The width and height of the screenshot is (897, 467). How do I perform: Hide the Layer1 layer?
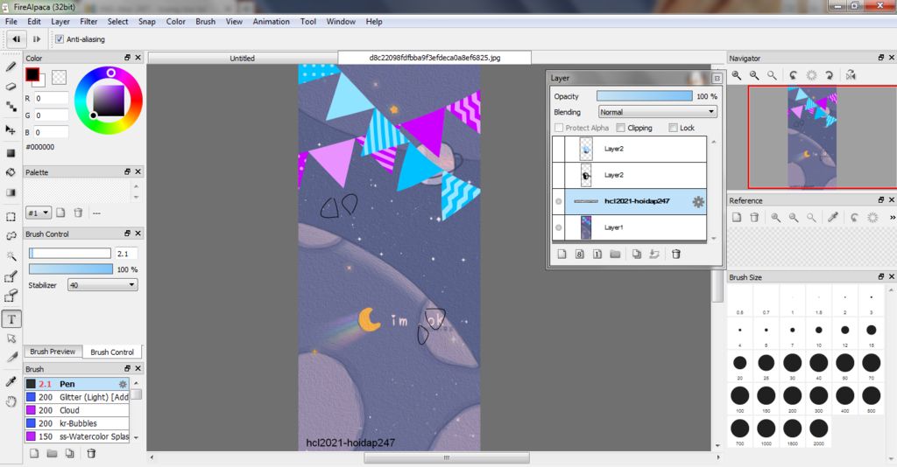click(558, 227)
